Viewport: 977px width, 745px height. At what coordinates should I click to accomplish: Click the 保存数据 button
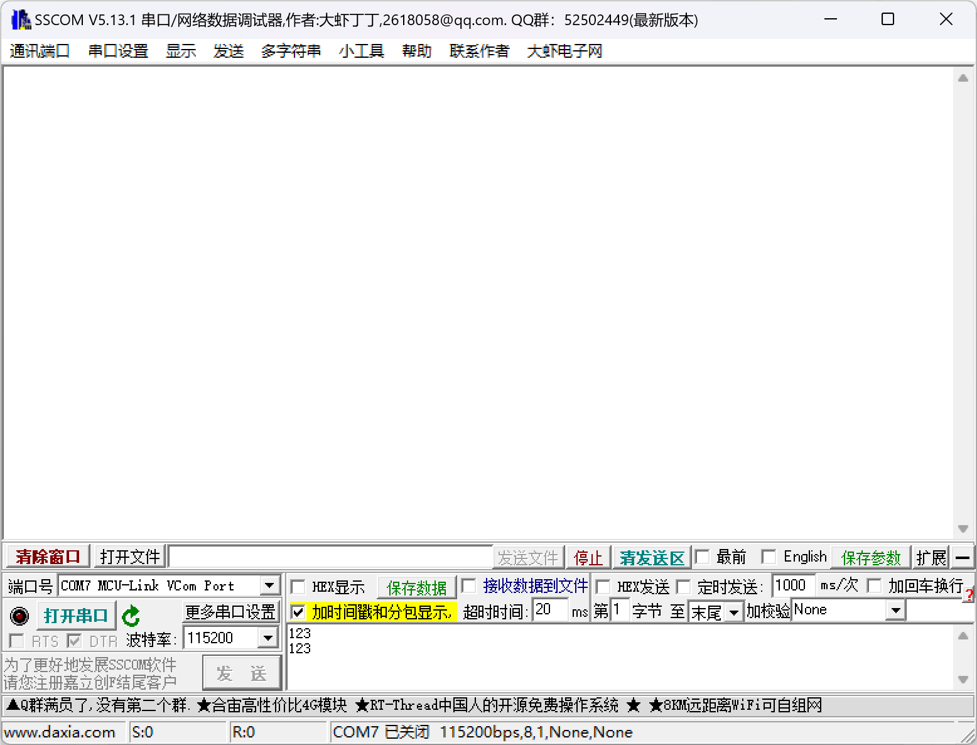tap(417, 588)
